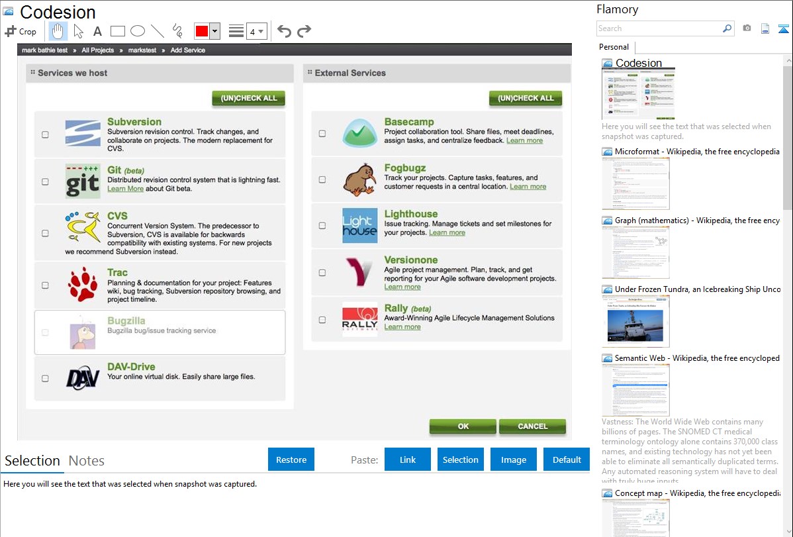Click the Rally software logo
This screenshot has height=537, width=793.
pos(359,319)
